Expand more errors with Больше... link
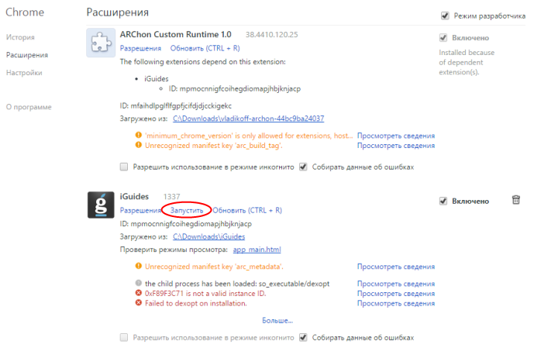Viewport: 558px width, 348px height. point(277,321)
